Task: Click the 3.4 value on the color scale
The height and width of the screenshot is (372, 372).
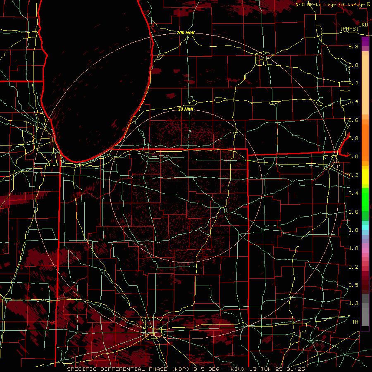Action: pyautogui.click(x=353, y=193)
